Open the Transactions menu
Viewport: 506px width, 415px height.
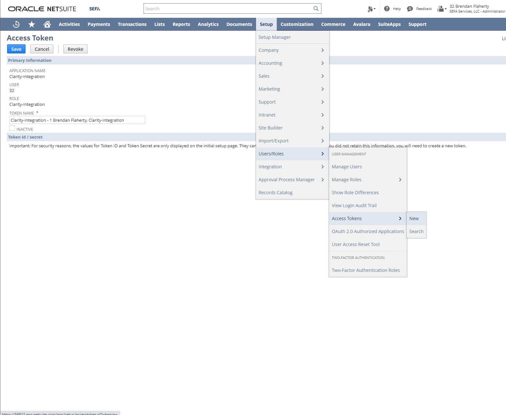click(132, 24)
